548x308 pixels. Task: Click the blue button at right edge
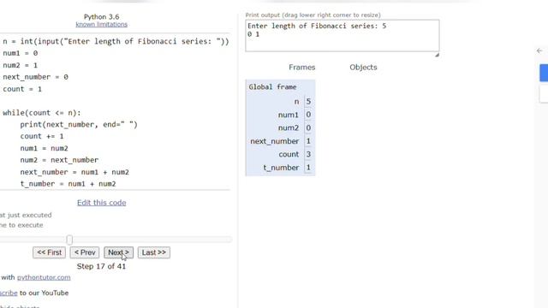click(x=544, y=73)
